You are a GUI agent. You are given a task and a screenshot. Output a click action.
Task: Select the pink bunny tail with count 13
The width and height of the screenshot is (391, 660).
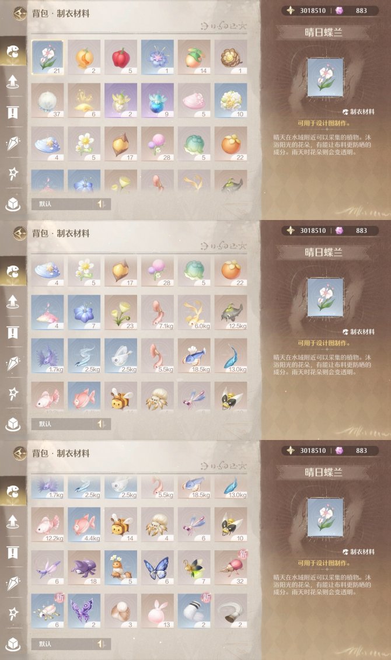[158, 611]
